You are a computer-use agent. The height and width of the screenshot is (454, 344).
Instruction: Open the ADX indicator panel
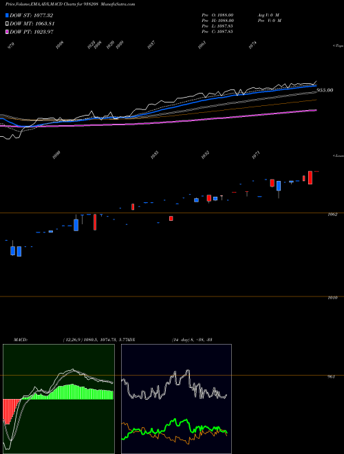pos(176,399)
